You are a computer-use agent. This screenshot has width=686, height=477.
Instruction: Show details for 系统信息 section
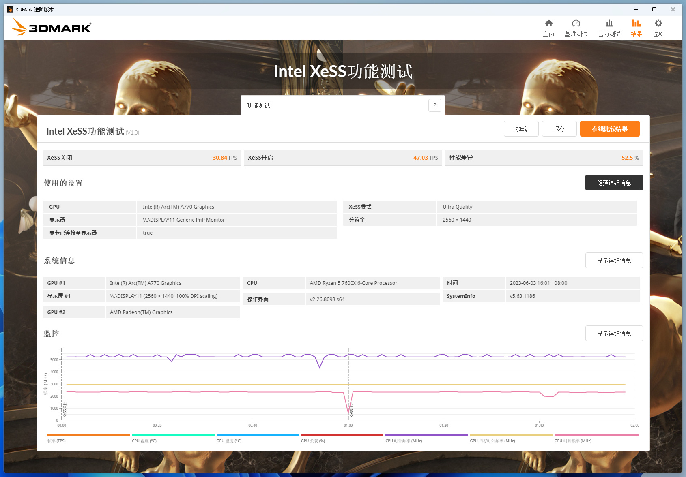click(x=614, y=261)
